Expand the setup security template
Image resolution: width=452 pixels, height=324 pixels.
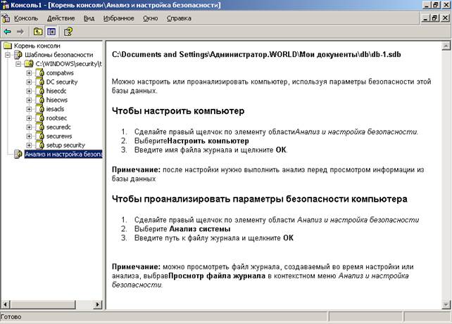(x=29, y=145)
